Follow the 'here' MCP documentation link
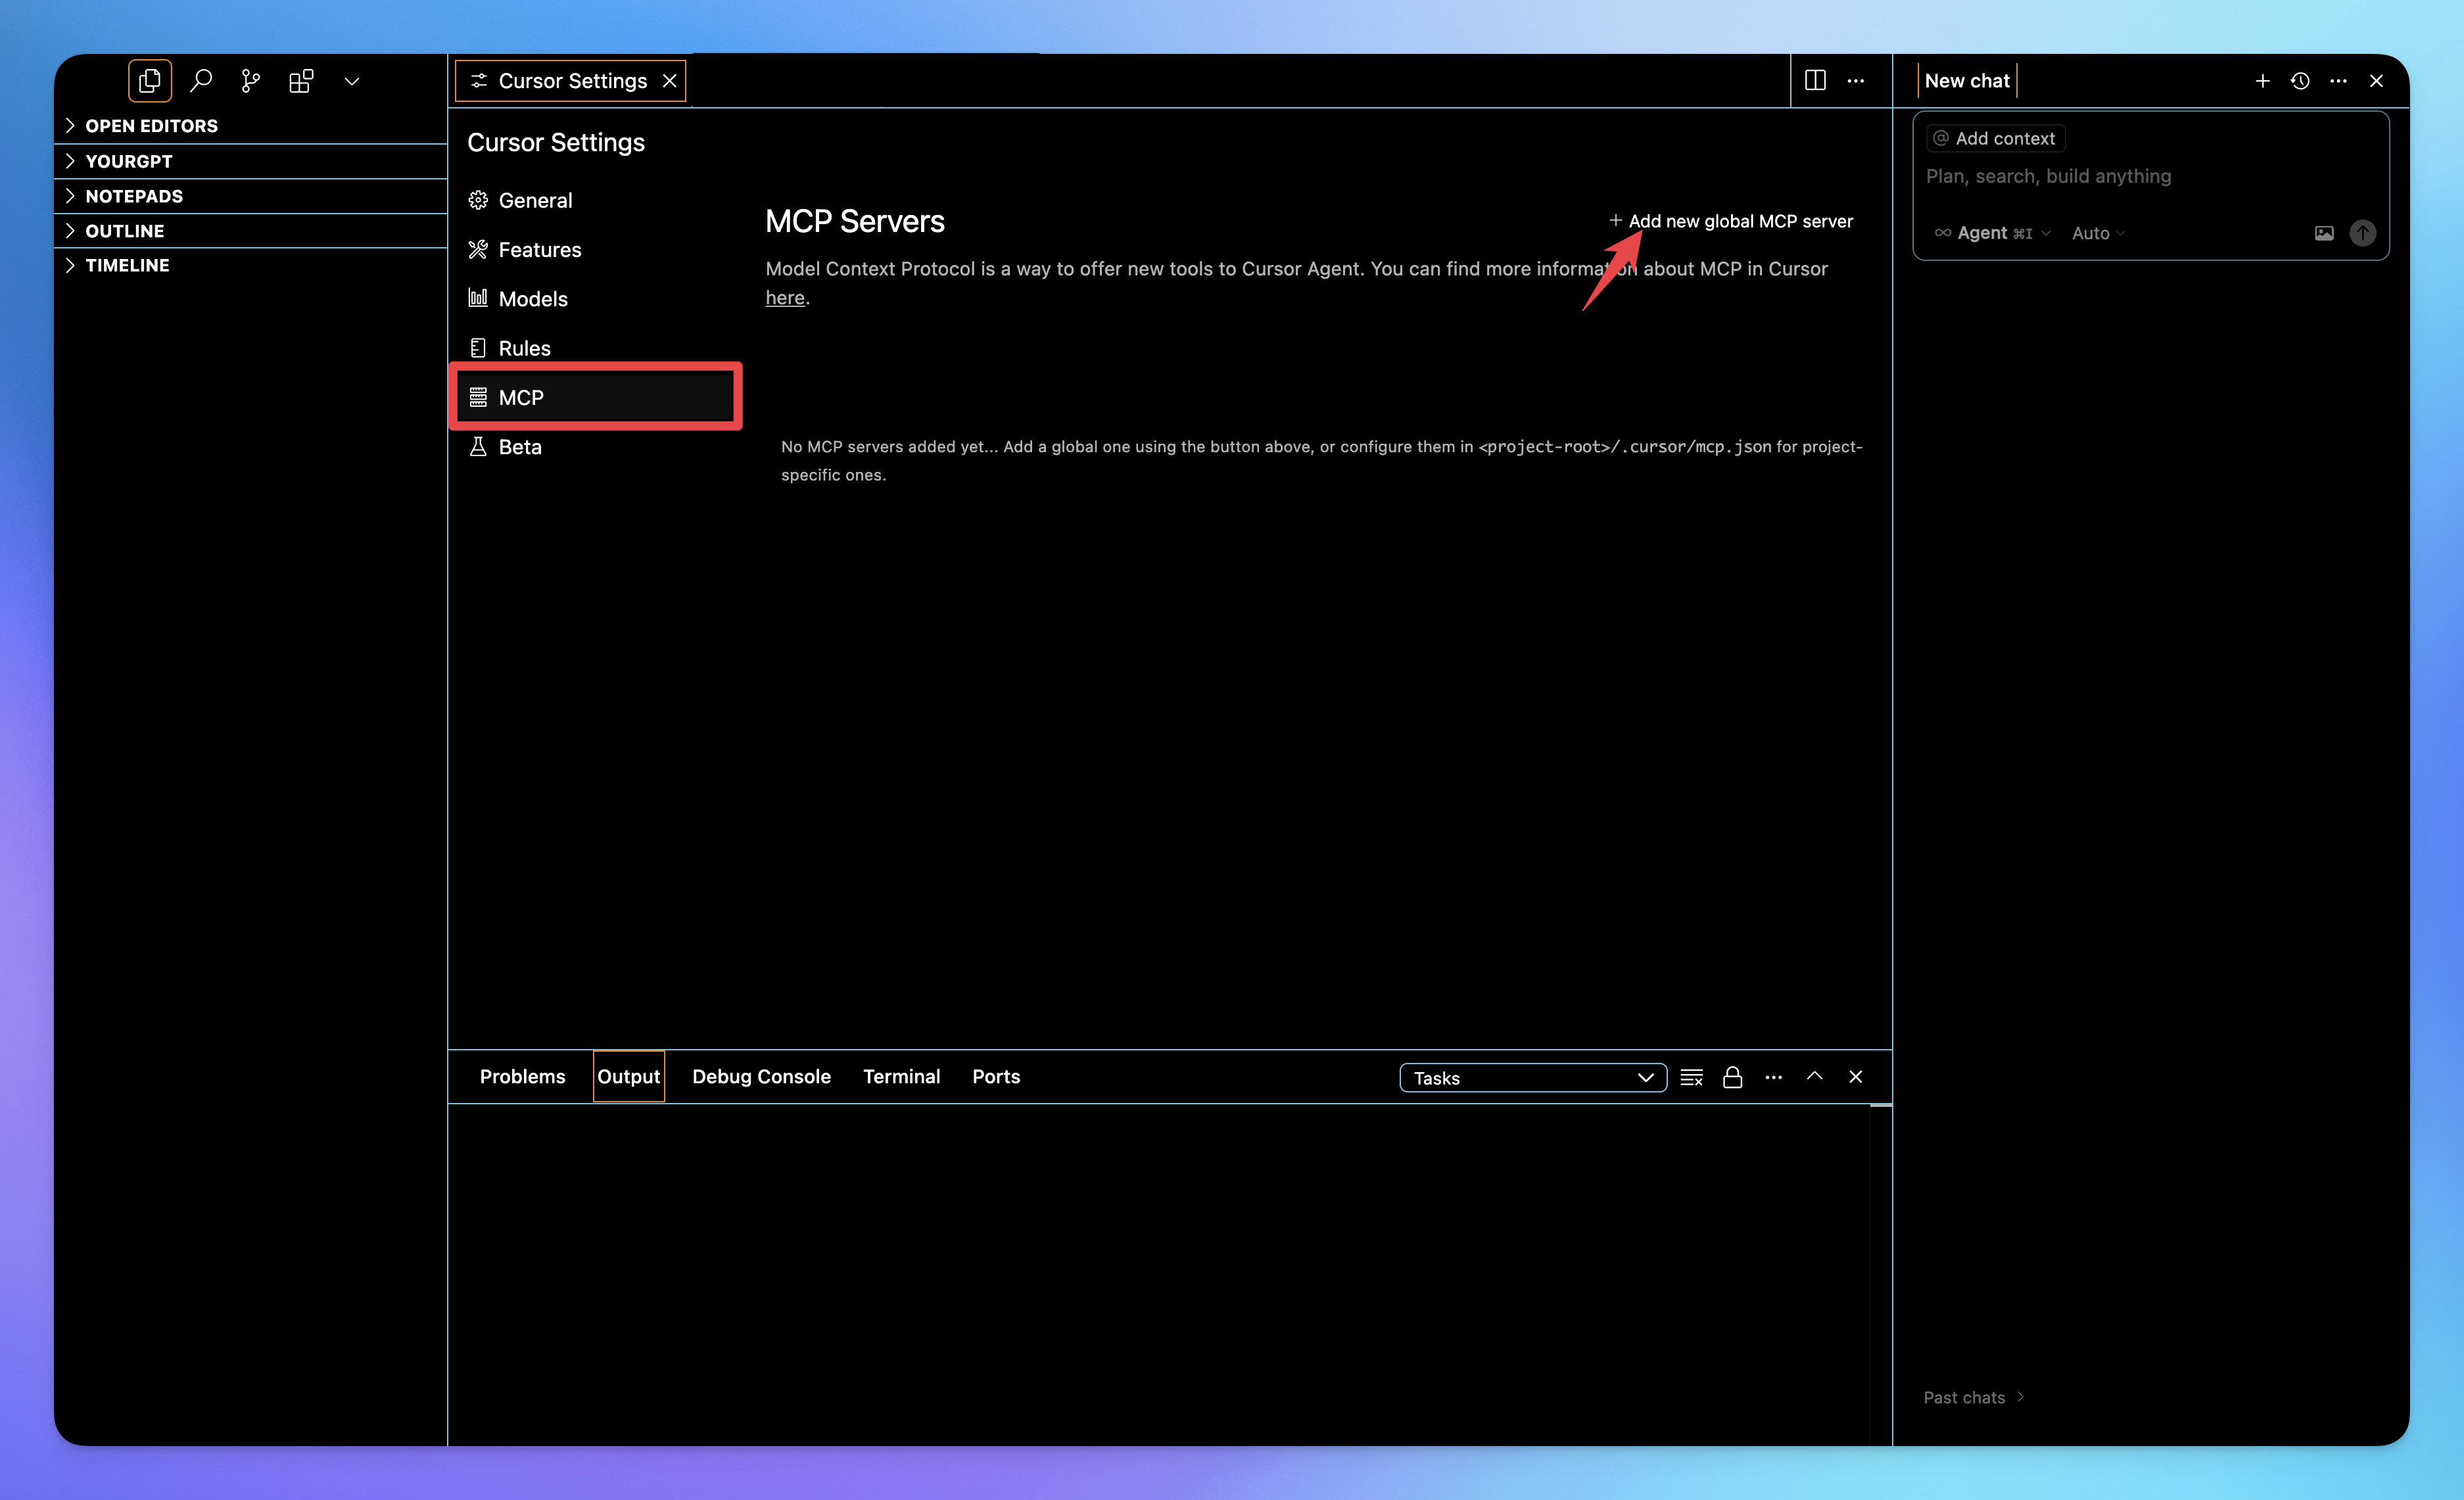The height and width of the screenshot is (1500, 2464). pyautogui.click(x=785, y=298)
